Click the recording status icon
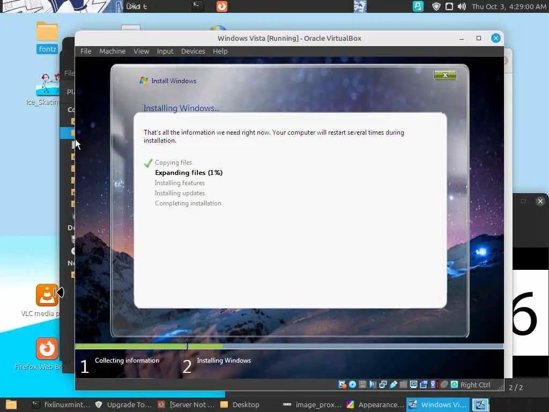 pyautogui.click(x=424, y=385)
